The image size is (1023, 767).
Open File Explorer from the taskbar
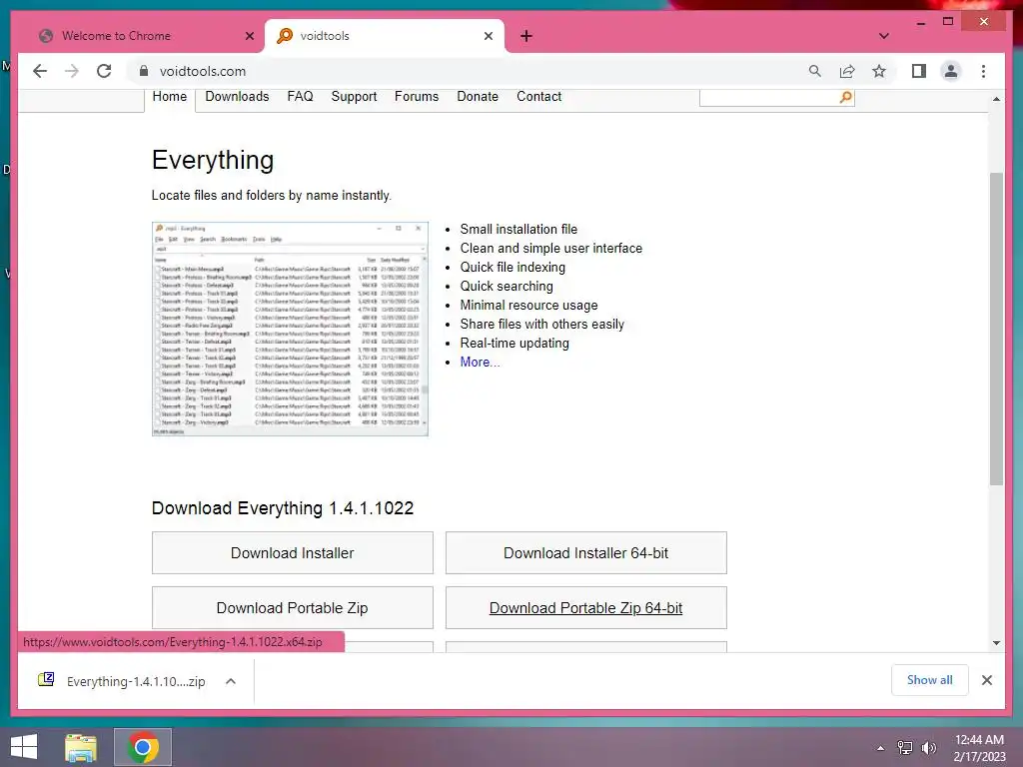tap(81, 747)
